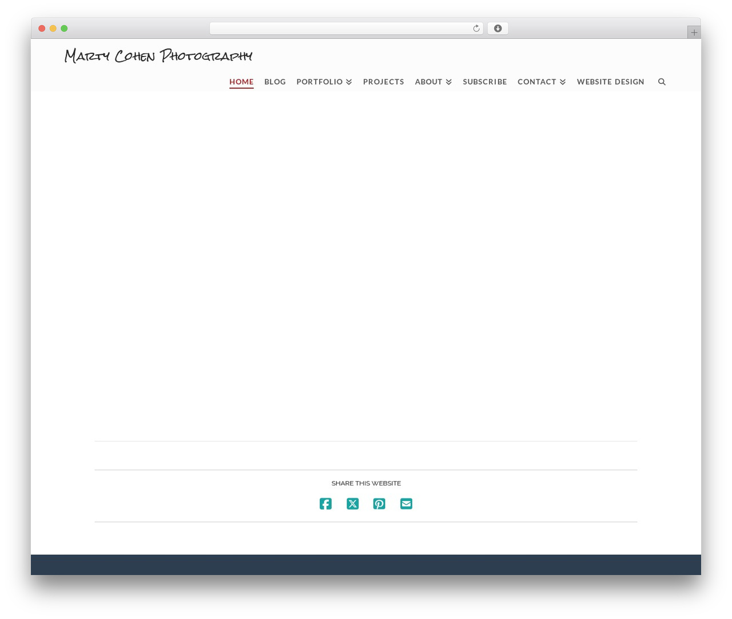Click the Marty Cohen Photography logo
Viewport: 732px width, 619px height.
point(158,55)
